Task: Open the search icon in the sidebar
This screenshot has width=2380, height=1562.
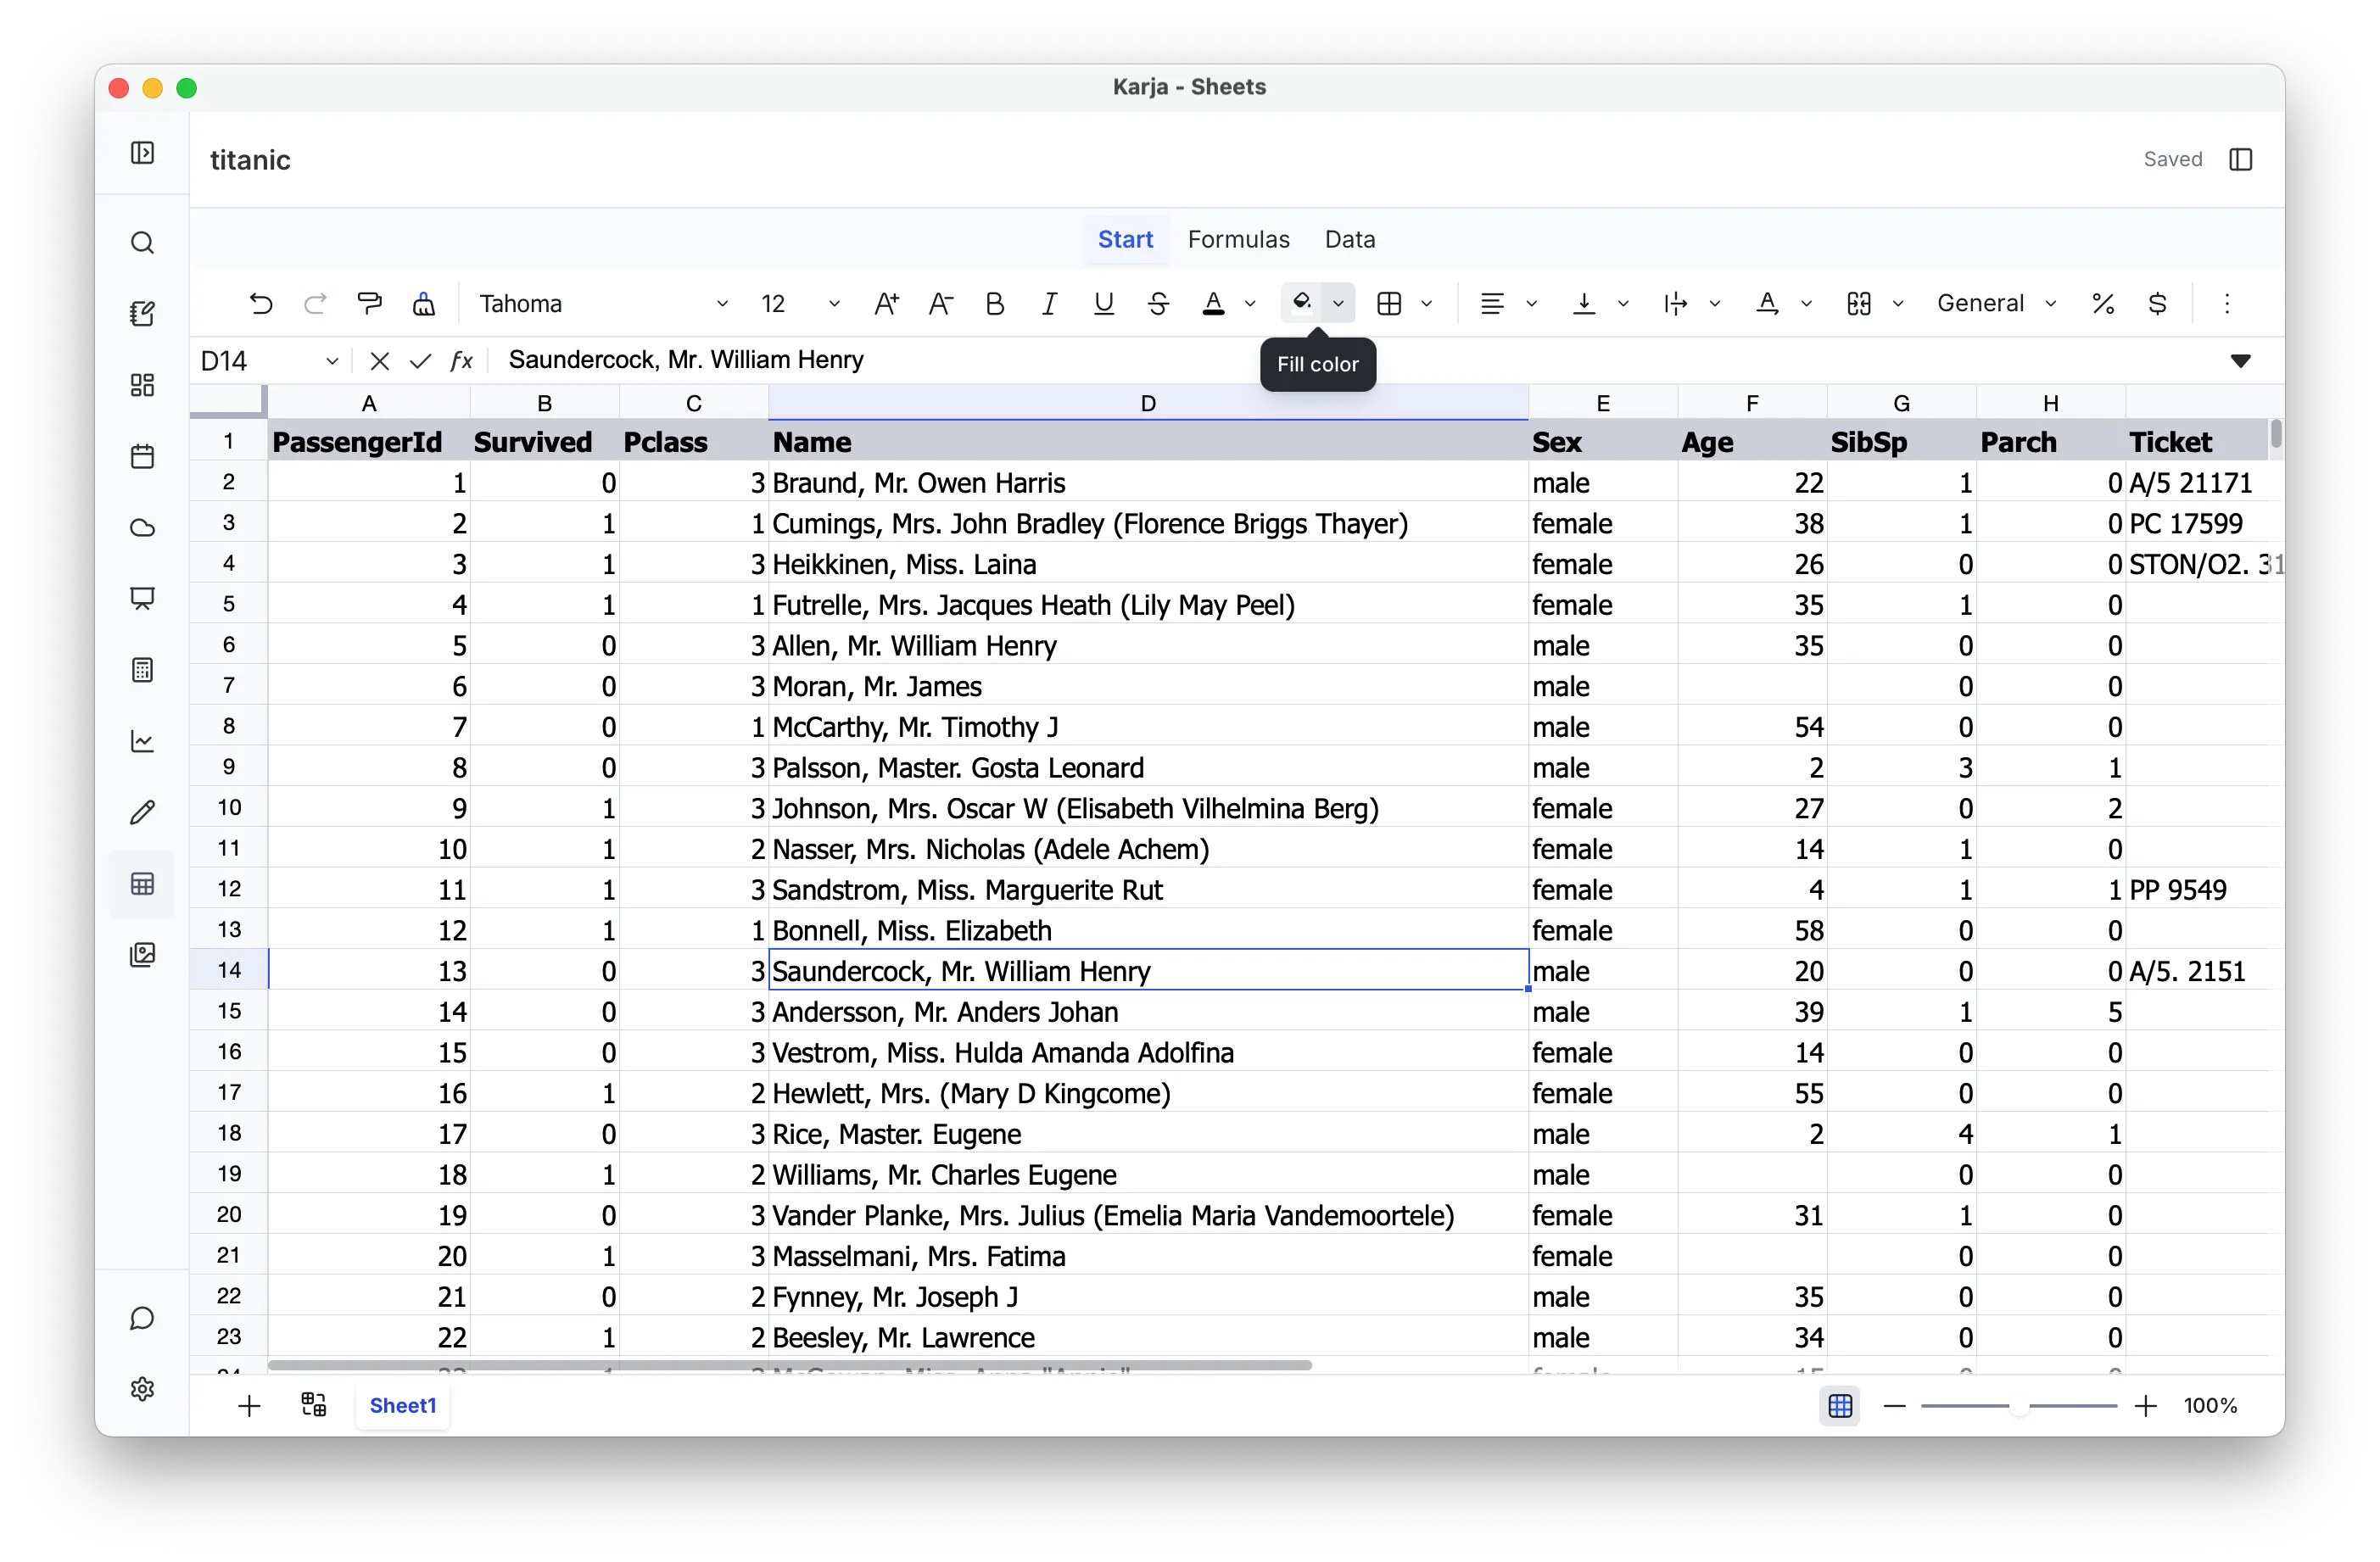Action: (x=143, y=243)
